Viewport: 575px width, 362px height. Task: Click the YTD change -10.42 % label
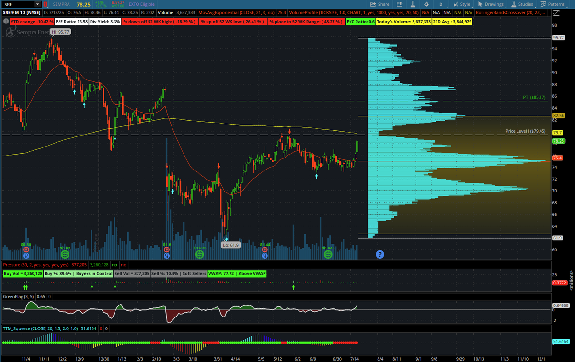click(31, 22)
